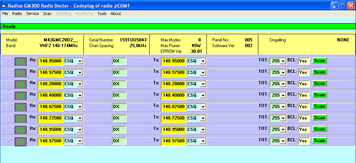356x163 pixels.
Task: Toggle DX field in the 148.02500 row
Action: (x=119, y=107)
